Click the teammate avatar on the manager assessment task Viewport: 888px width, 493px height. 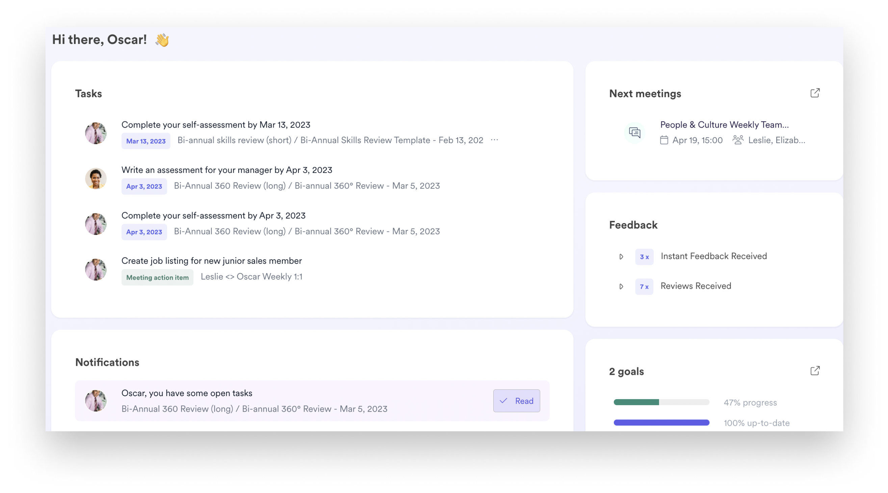(96, 179)
